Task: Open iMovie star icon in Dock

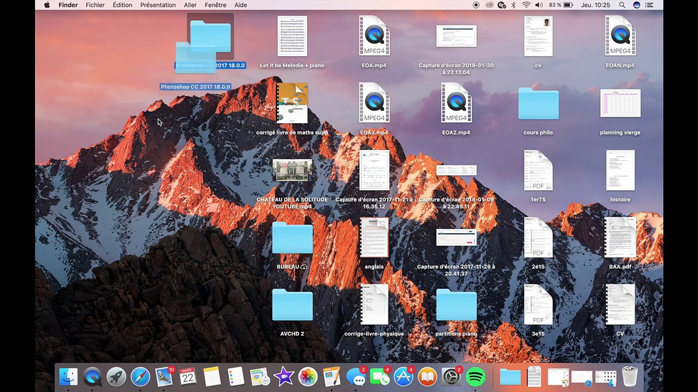Action: click(x=284, y=377)
